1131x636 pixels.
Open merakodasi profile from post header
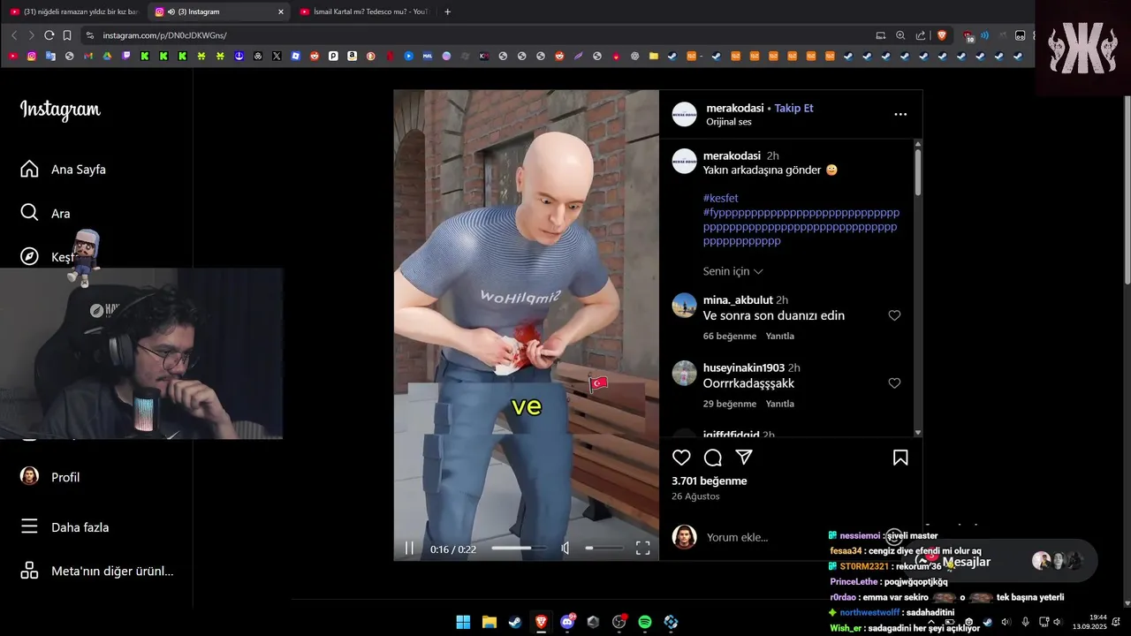pos(734,108)
